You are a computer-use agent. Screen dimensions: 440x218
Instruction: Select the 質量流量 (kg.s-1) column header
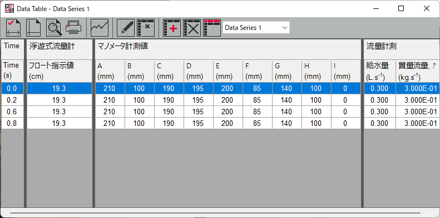418,71
